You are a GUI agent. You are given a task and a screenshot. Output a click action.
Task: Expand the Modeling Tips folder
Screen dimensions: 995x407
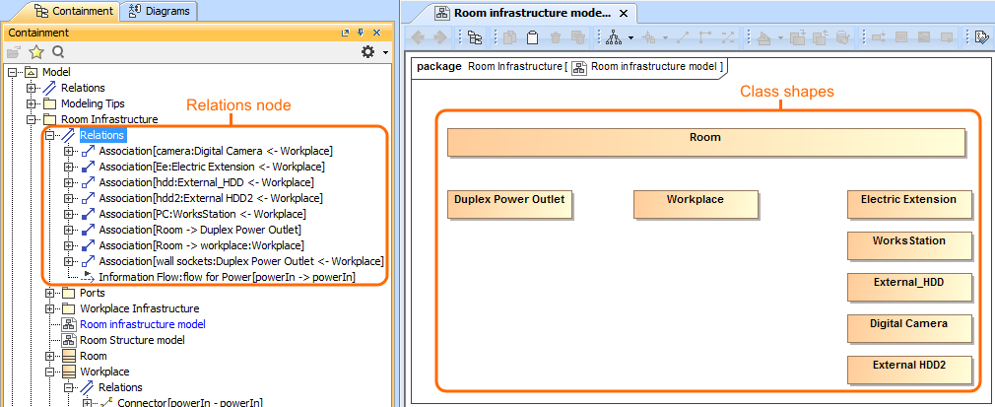[32, 103]
